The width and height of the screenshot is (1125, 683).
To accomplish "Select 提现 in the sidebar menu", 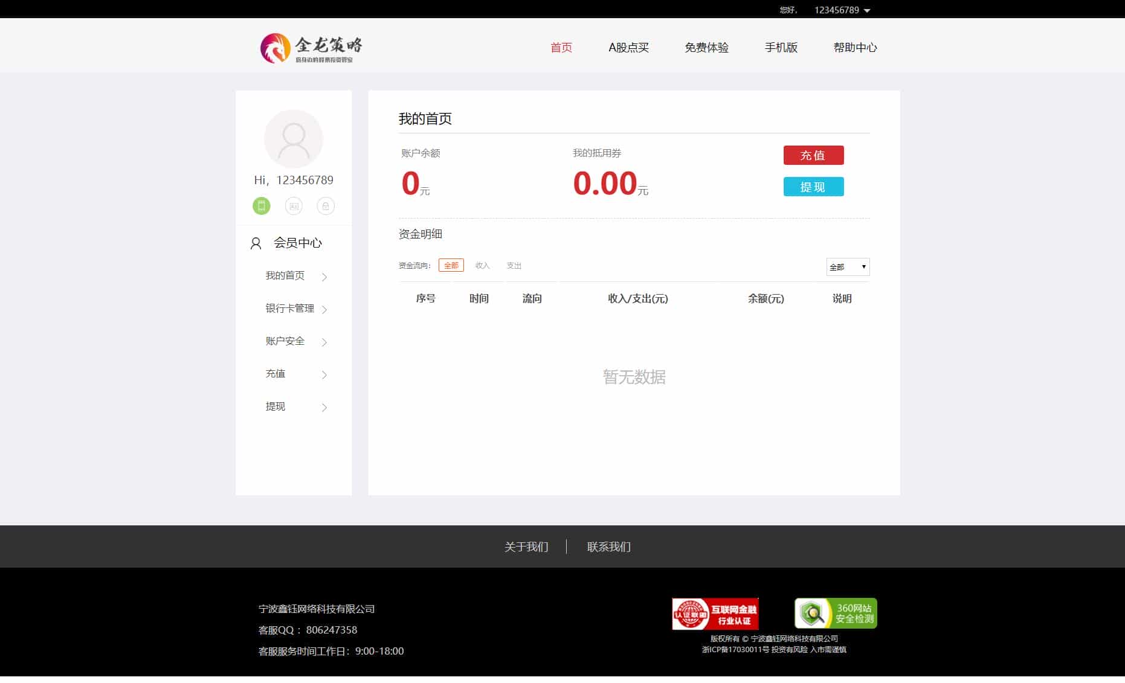I will point(276,406).
